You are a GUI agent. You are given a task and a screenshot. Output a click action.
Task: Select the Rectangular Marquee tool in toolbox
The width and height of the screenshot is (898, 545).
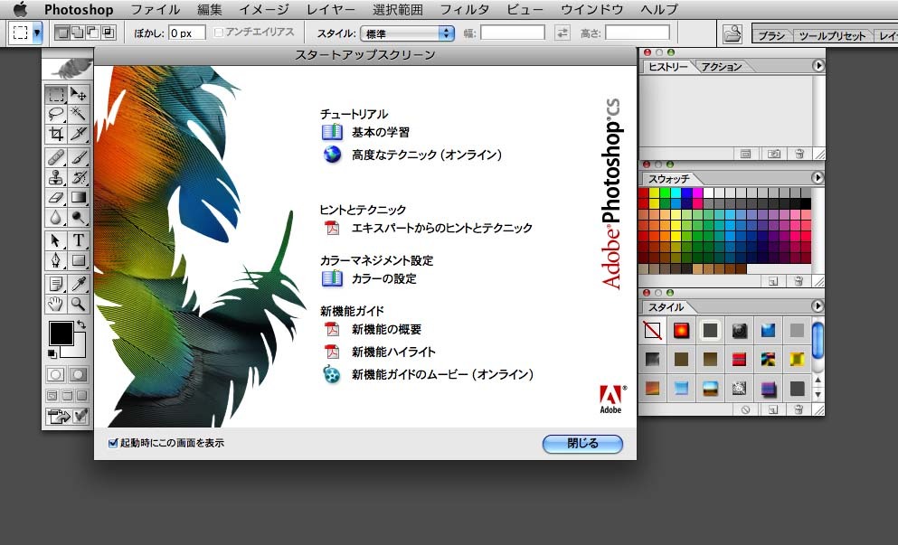(x=56, y=94)
